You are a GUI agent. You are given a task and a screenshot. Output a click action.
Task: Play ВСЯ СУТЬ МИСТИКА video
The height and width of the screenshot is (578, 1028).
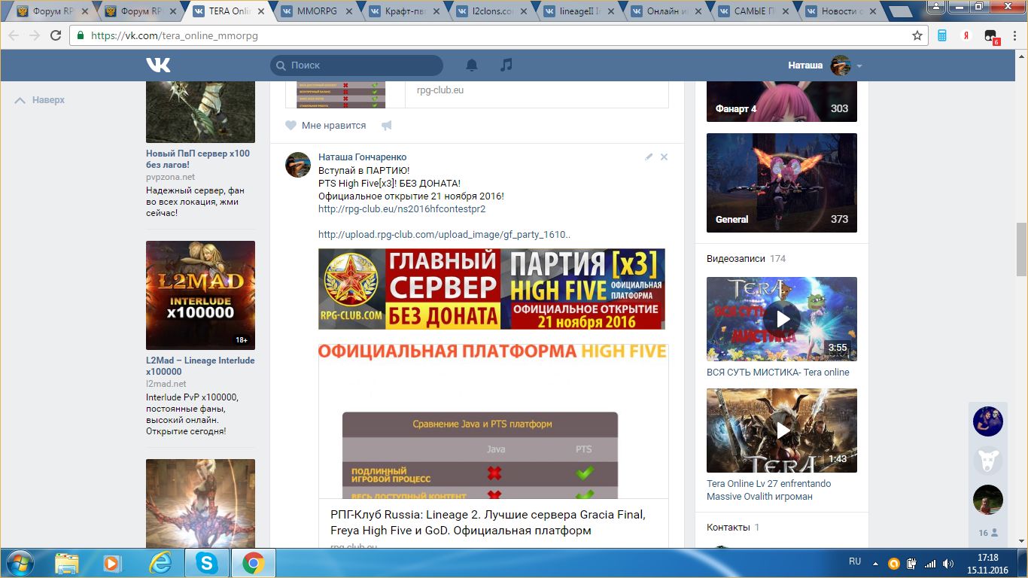(781, 318)
